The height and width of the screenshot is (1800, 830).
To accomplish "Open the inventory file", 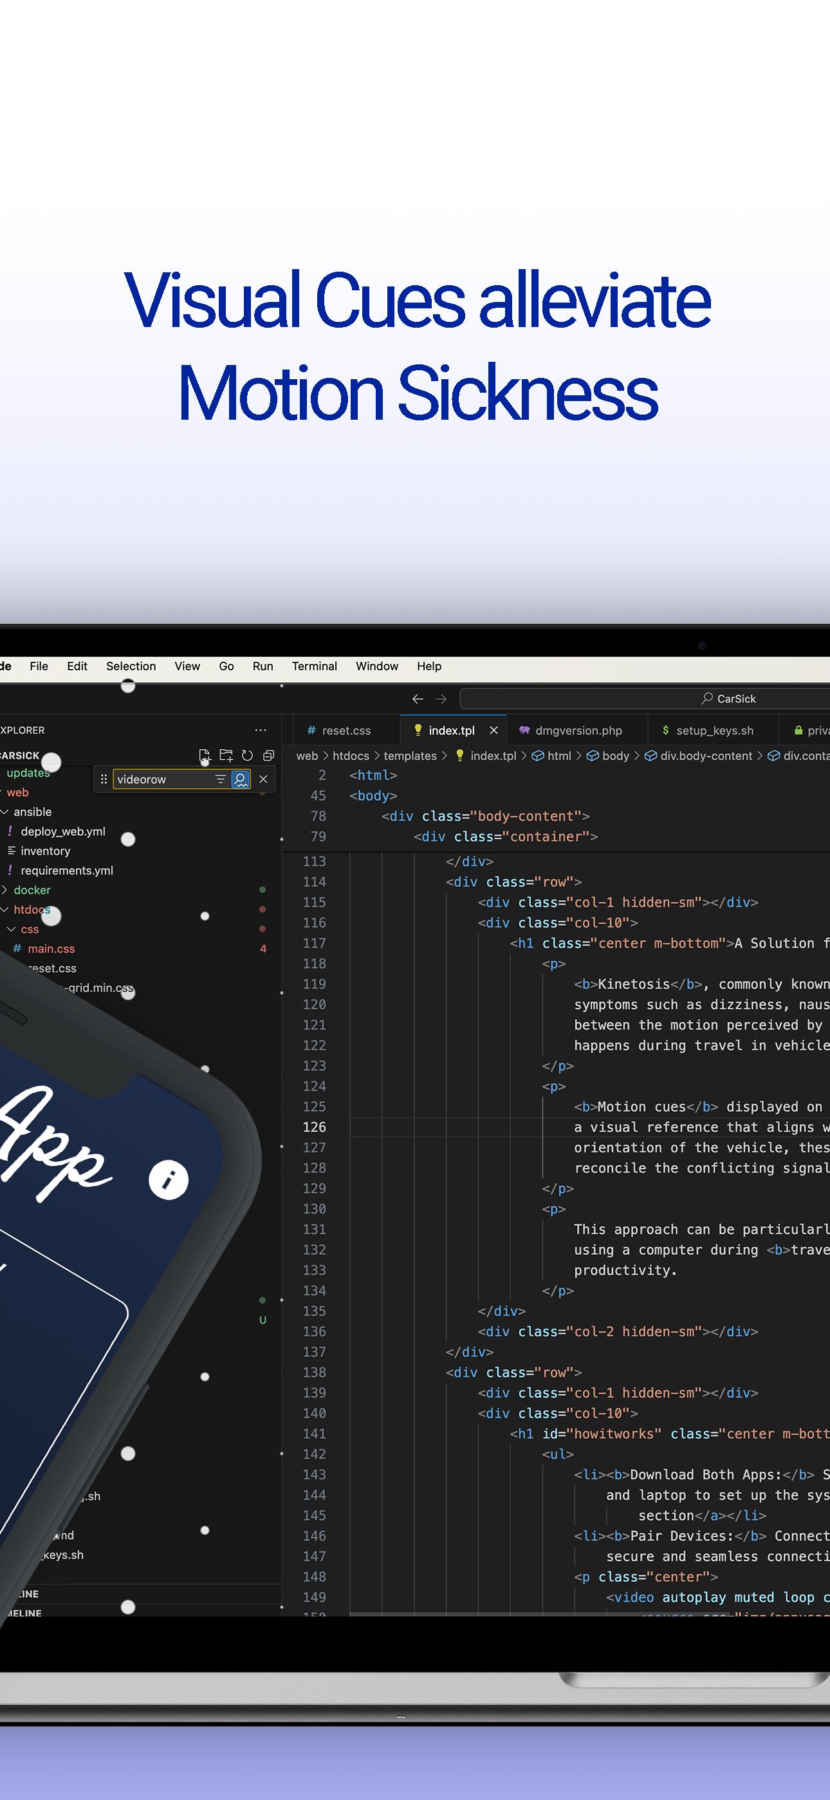I will 46,851.
